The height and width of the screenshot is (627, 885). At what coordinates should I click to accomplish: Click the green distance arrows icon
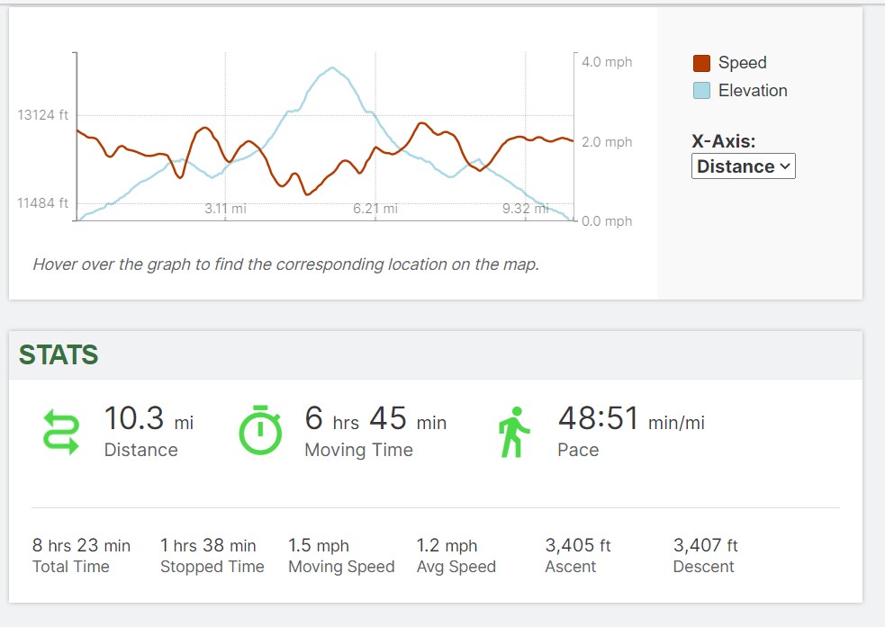pos(61,431)
